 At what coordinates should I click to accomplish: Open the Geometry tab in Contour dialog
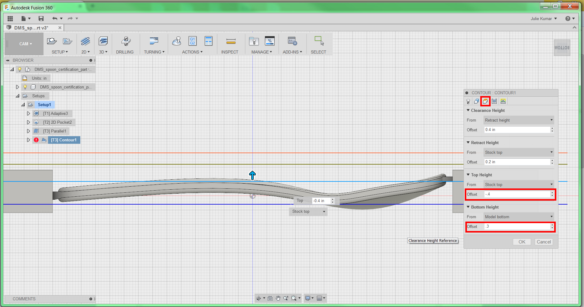[x=477, y=102]
